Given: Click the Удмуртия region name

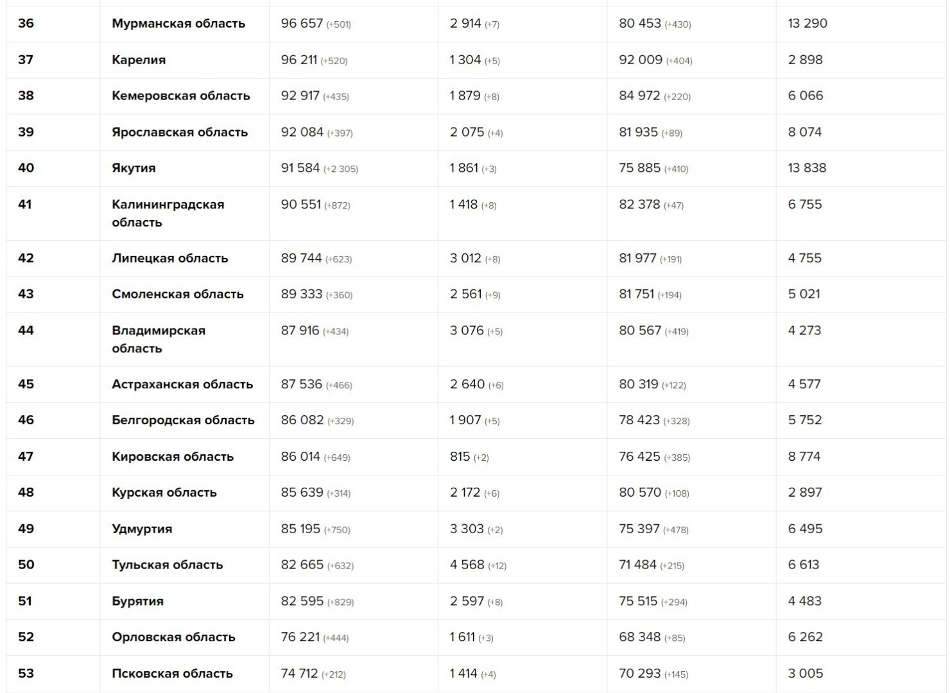Looking at the screenshot, I should (x=142, y=529).
